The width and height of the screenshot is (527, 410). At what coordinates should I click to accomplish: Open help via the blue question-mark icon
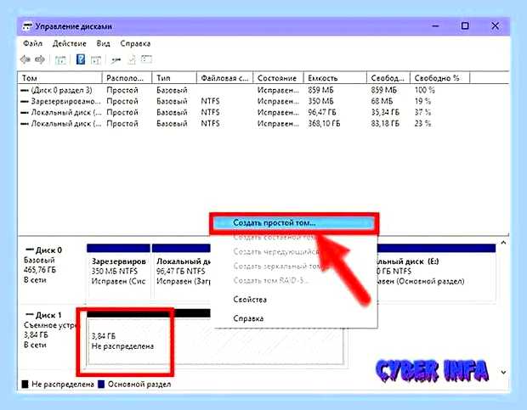81,59
